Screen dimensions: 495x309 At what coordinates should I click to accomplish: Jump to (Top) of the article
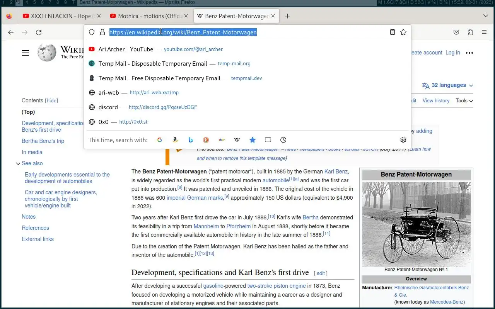[x=28, y=112]
